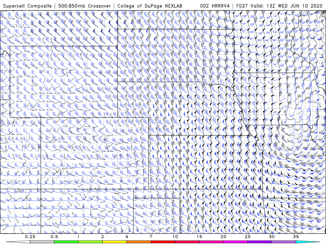Click the 0.5 colorbar label
The width and height of the screenshot is (326, 244).
[54, 237]
